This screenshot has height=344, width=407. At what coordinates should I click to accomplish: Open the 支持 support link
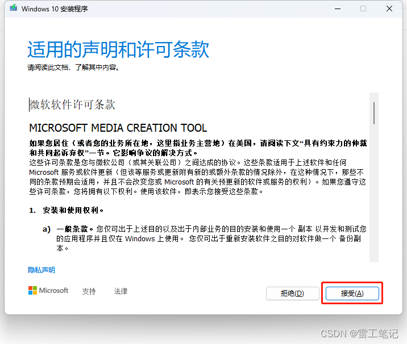click(x=89, y=291)
